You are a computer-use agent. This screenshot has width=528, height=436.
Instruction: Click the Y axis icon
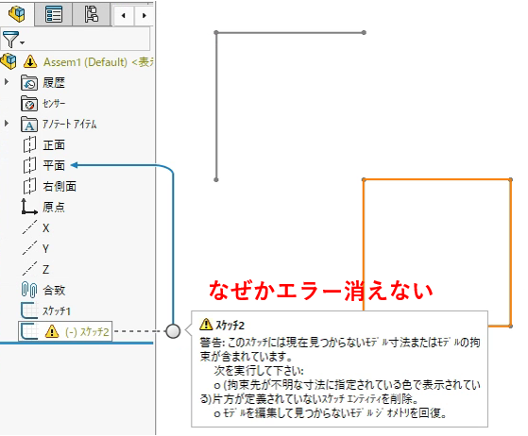29,248
